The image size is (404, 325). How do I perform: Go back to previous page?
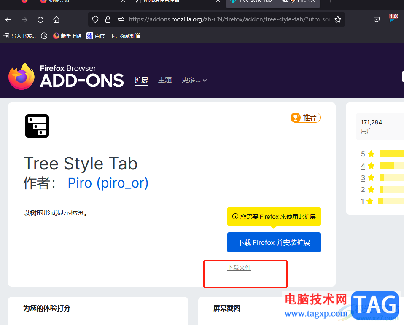pyautogui.click(x=8, y=19)
